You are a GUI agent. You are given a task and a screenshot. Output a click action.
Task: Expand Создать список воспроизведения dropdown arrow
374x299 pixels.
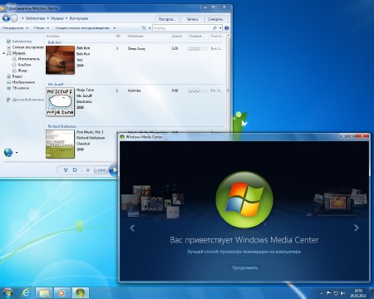(x=115, y=28)
